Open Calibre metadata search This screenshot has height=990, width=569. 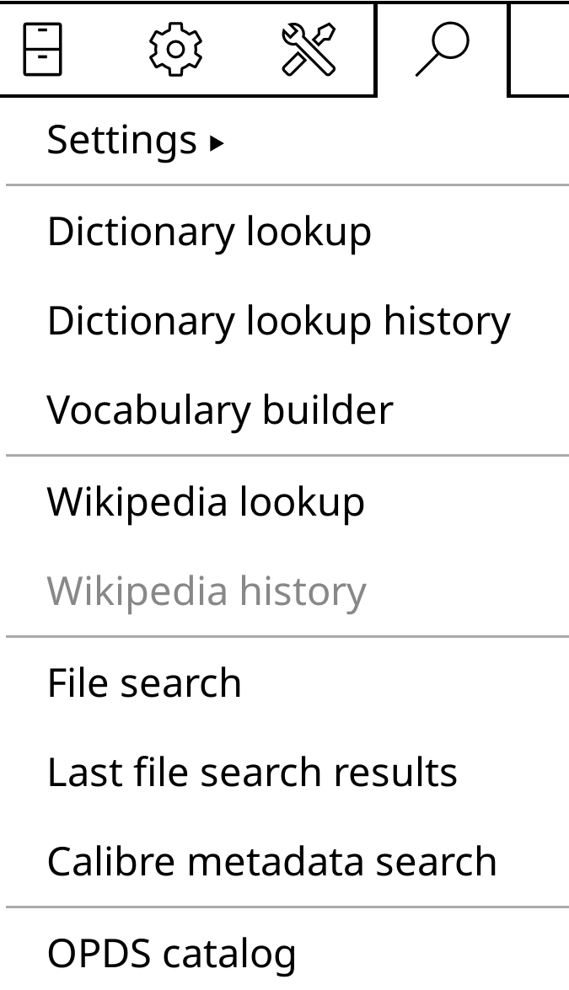point(271,861)
